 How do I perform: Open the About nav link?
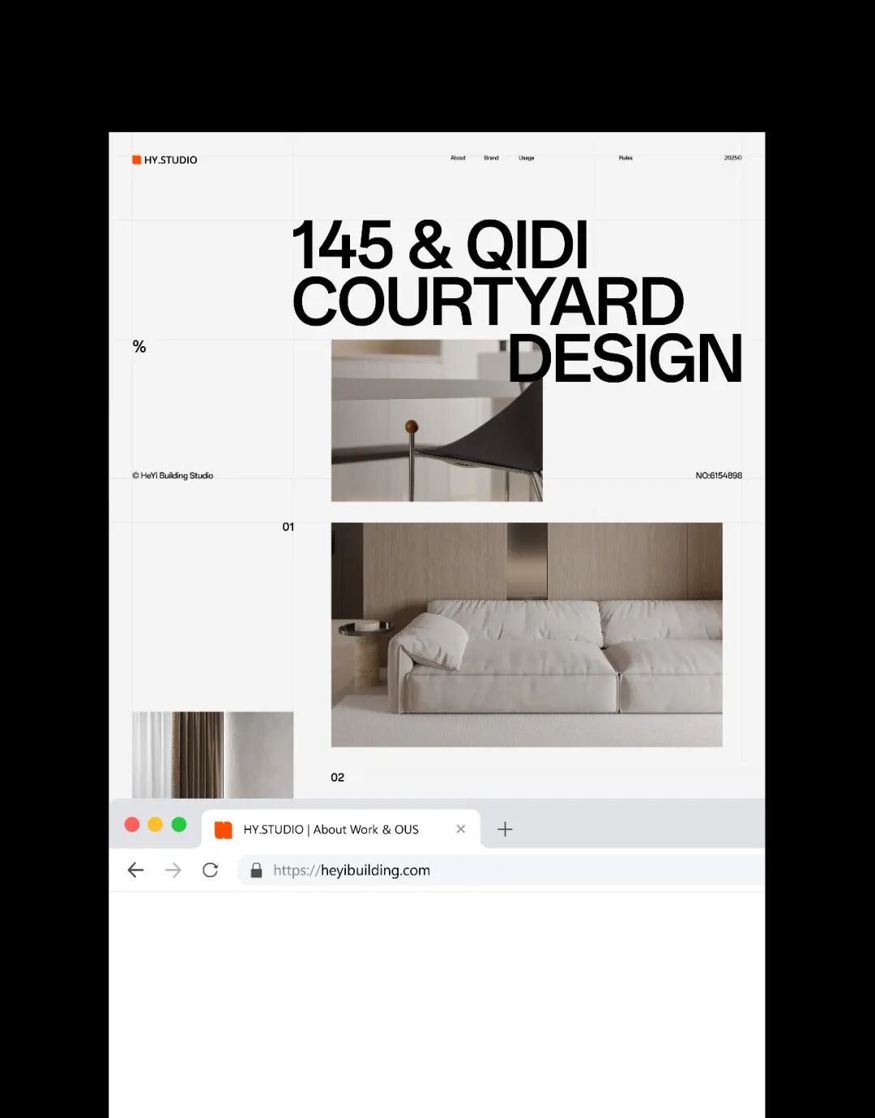pyautogui.click(x=458, y=158)
